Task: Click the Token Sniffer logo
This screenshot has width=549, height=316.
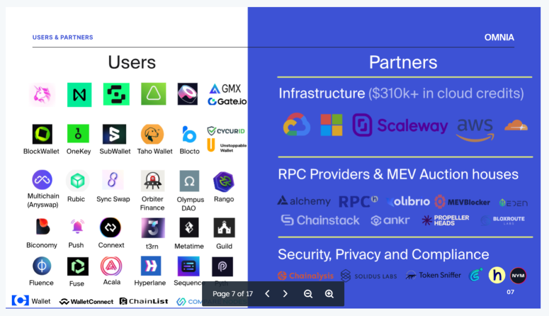Action: (433, 275)
